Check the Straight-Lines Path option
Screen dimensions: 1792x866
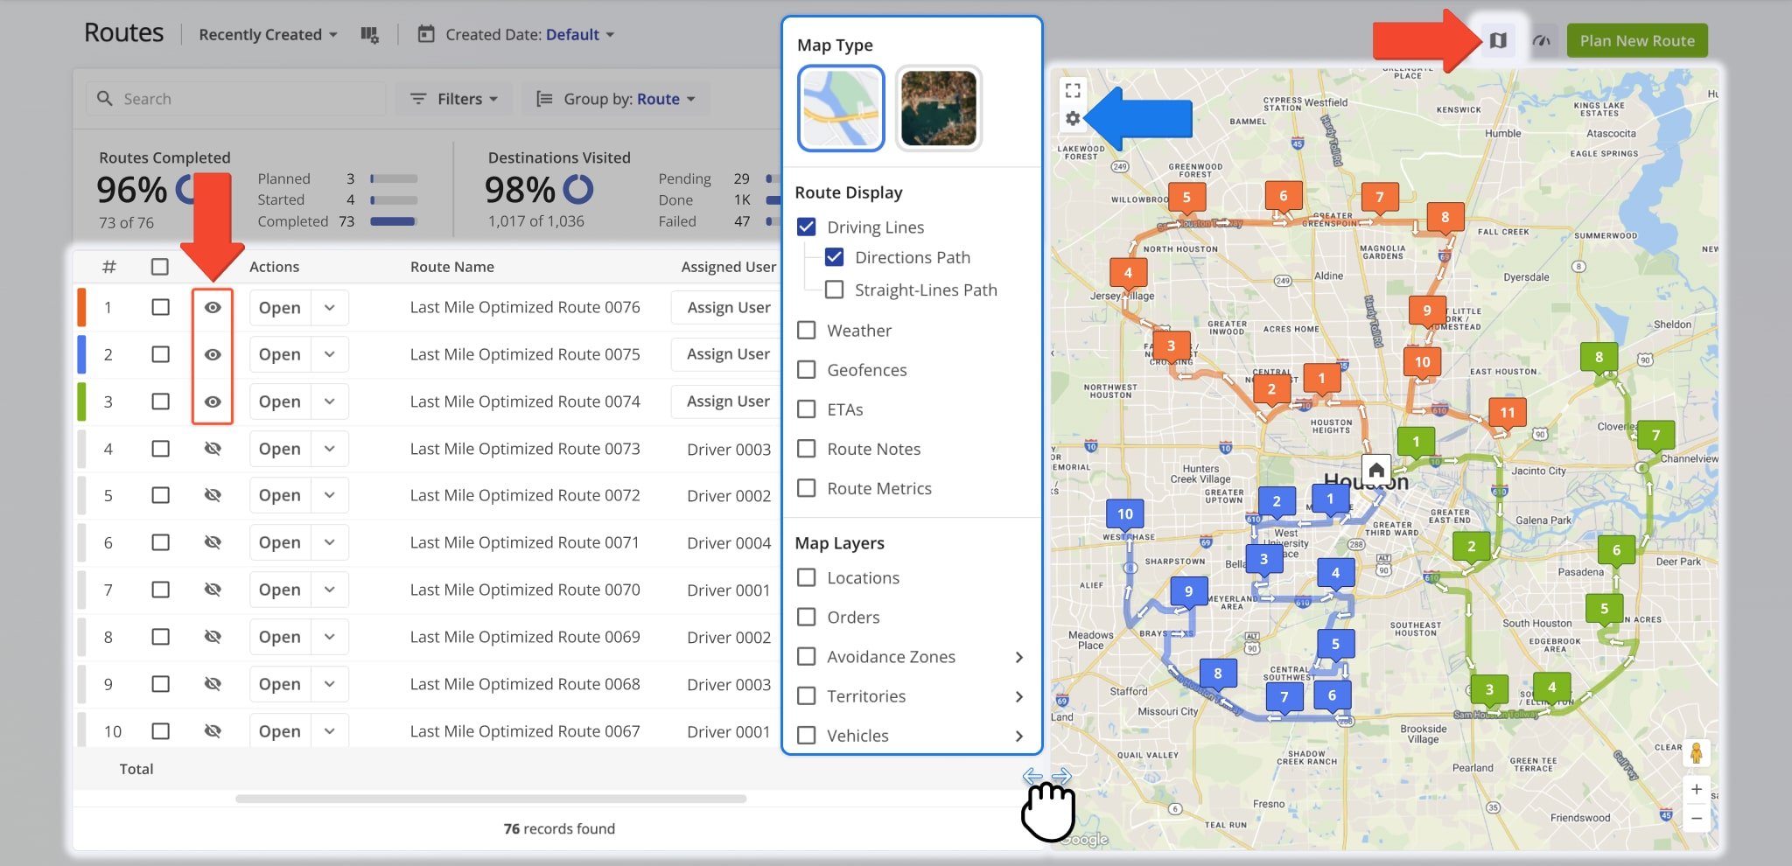[x=835, y=290]
